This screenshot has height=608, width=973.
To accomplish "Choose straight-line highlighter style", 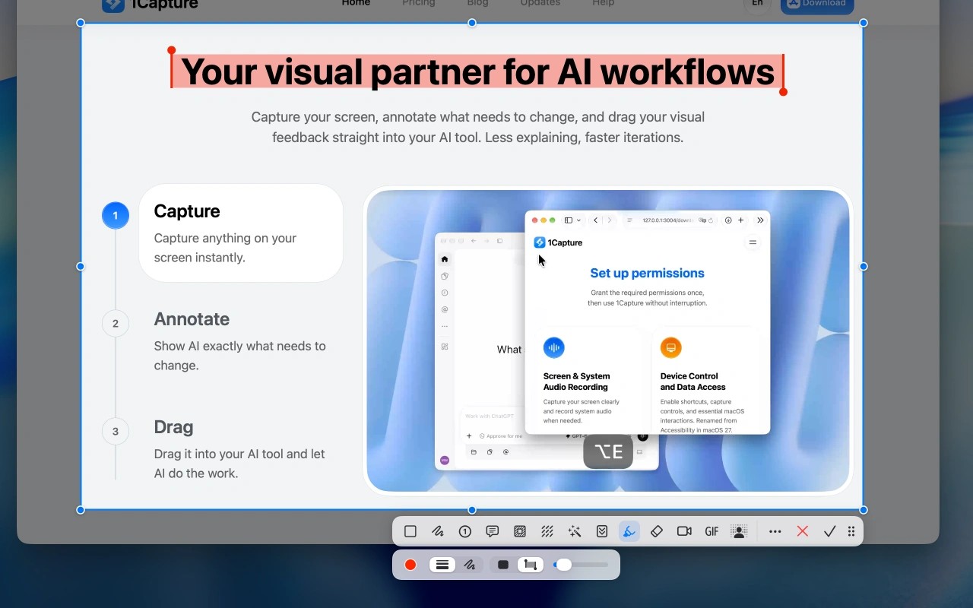I will pyautogui.click(x=442, y=565).
